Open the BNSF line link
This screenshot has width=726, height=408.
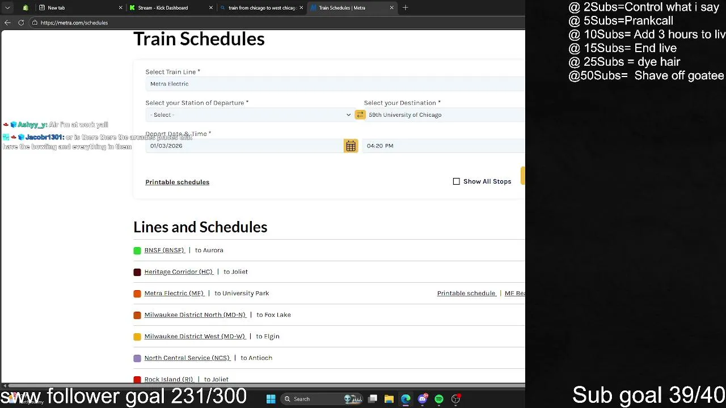pos(164,250)
